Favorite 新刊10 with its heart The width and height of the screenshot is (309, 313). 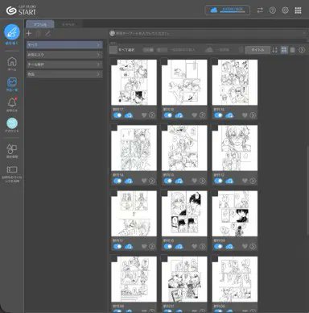click(x=195, y=246)
